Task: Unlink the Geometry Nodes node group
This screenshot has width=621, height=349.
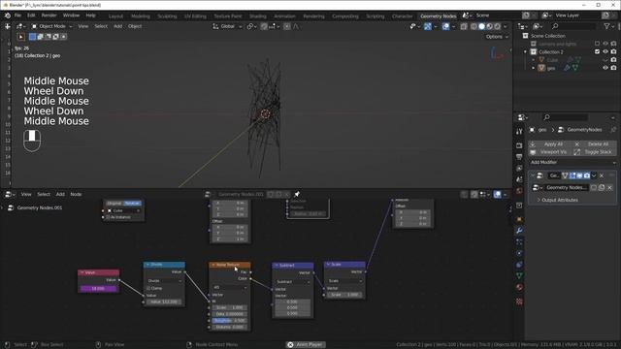Action: click(609, 187)
